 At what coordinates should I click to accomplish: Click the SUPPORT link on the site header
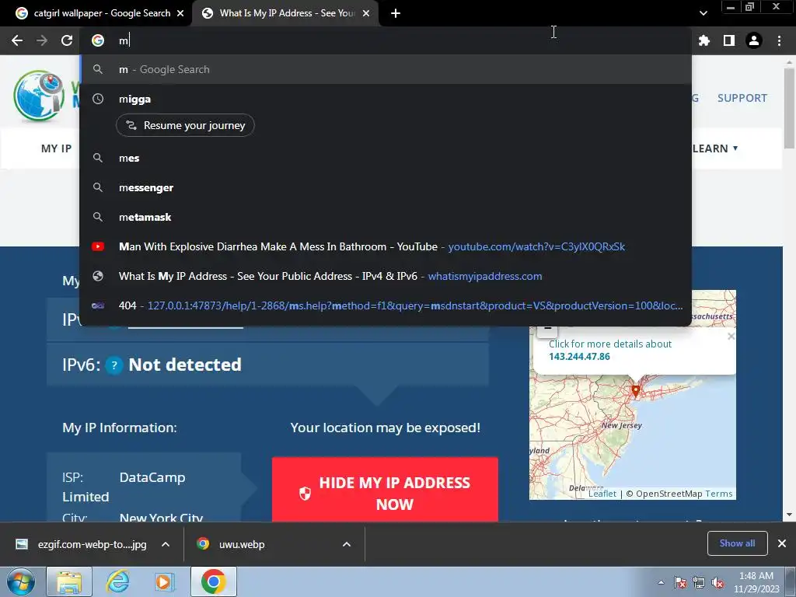coord(742,98)
